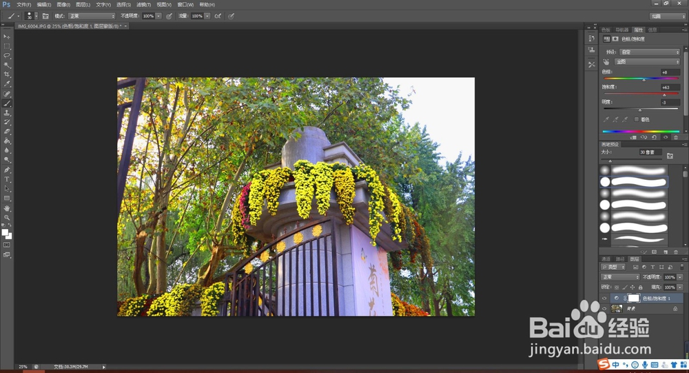
Task: Select the Paint Bucket tool
Action: click(7, 141)
